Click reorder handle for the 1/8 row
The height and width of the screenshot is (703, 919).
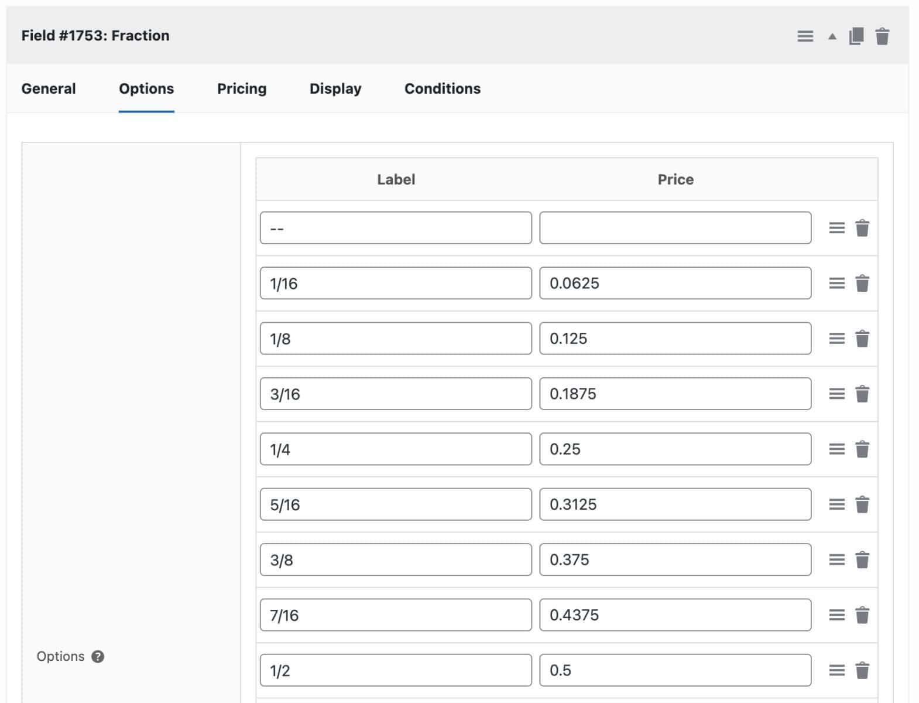(837, 338)
